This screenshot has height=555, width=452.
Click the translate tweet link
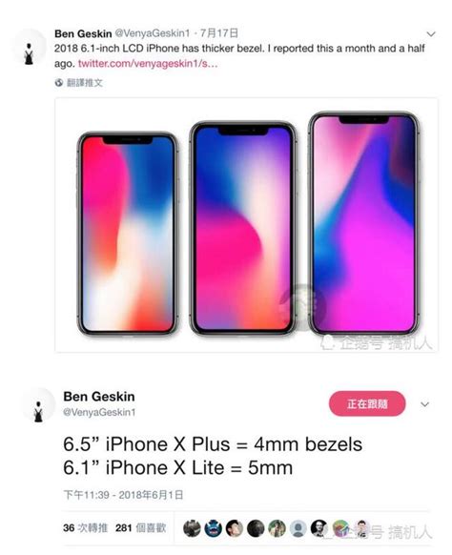(x=85, y=83)
